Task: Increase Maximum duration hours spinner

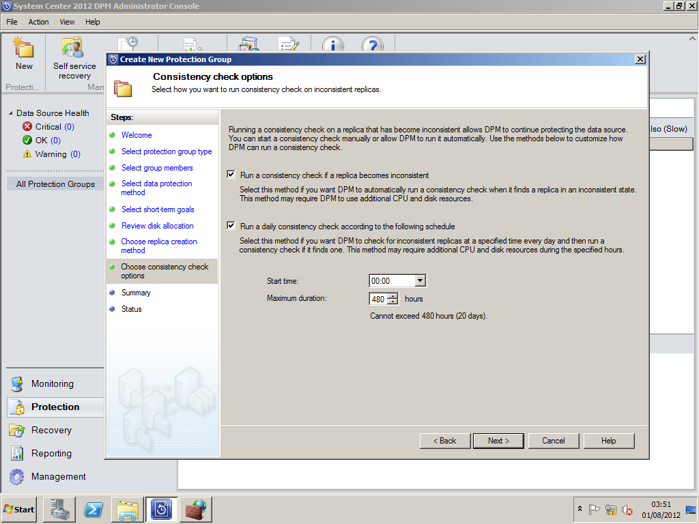Action: [393, 296]
